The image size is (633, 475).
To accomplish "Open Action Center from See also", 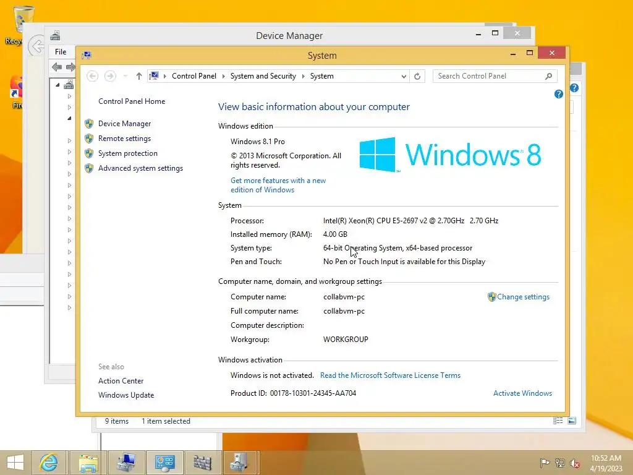I will coord(121,381).
